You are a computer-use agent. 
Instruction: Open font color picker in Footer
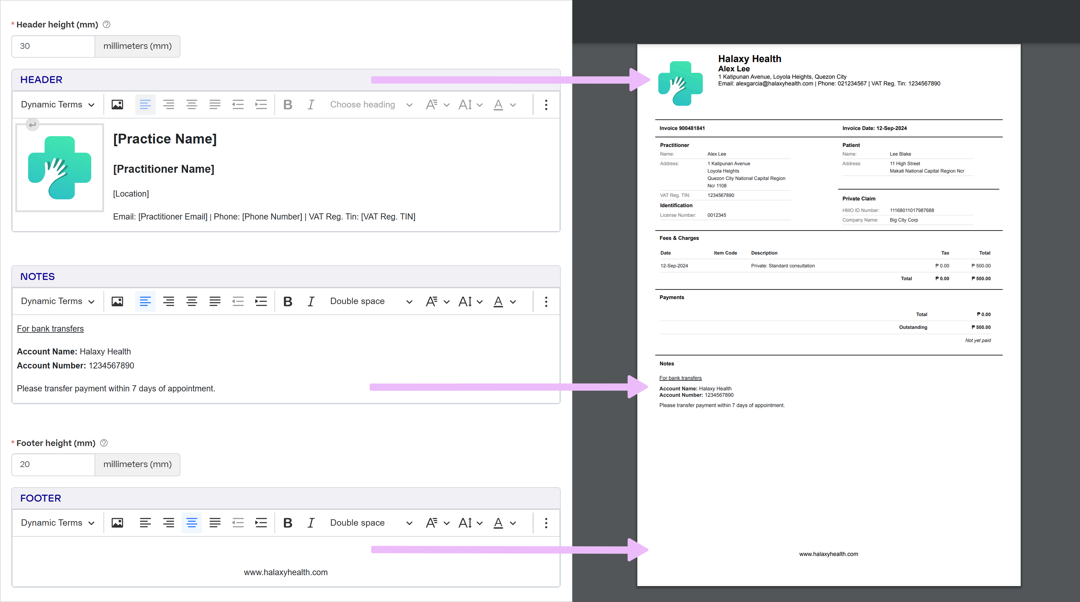click(504, 523)
